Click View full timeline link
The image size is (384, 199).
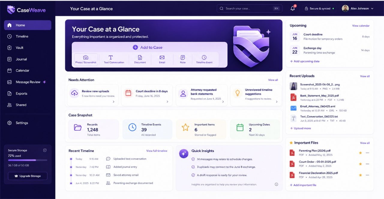coord(157,151)
